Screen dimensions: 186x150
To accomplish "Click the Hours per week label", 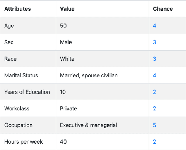I will click(24, 142).
